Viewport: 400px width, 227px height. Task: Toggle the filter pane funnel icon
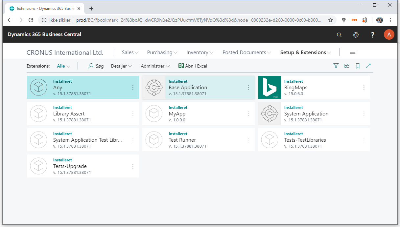click(x=336, y=66)
